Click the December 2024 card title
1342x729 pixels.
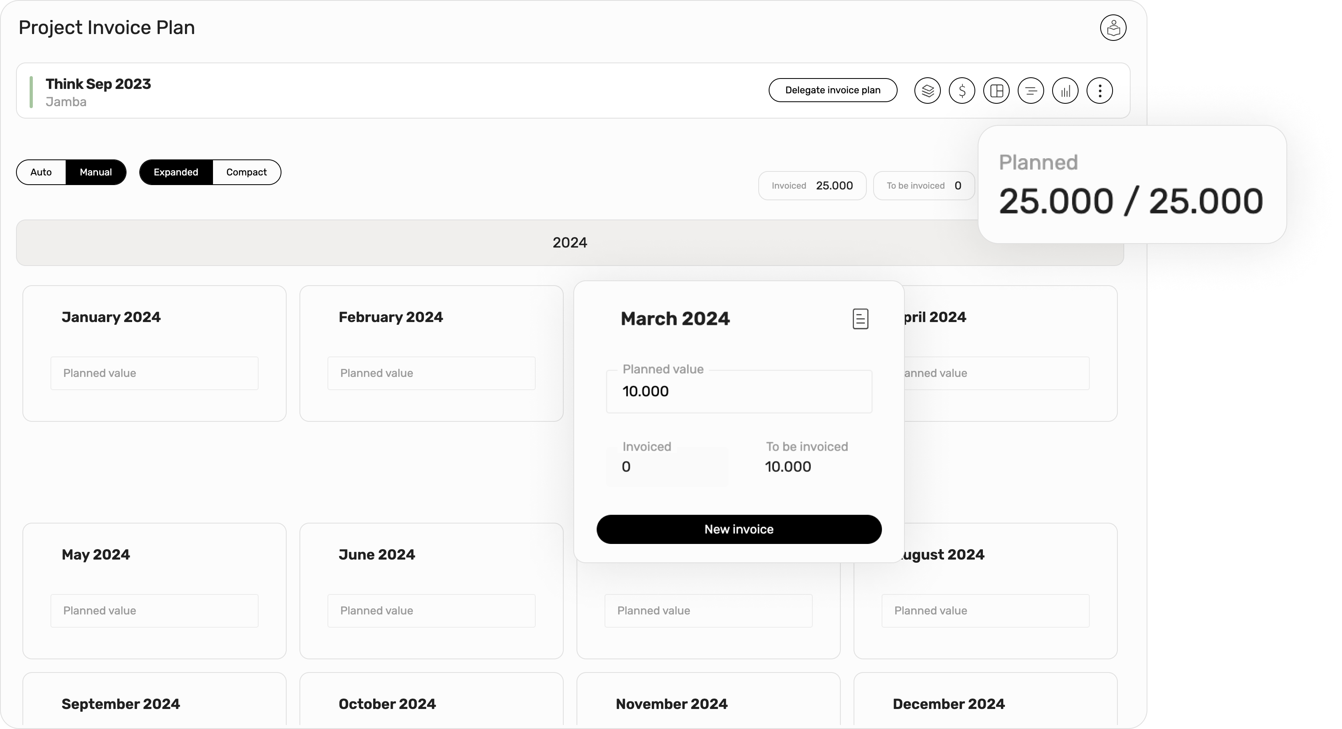click(949, 705)
